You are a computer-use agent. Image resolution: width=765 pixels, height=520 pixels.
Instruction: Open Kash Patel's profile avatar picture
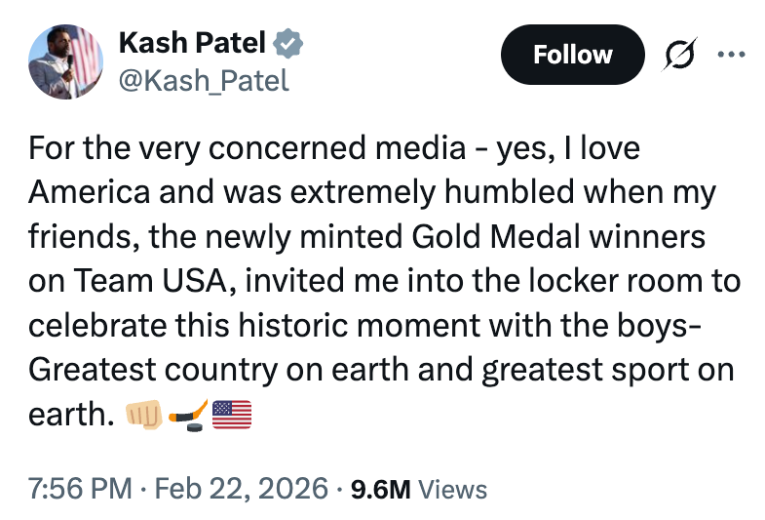[66, 61]
